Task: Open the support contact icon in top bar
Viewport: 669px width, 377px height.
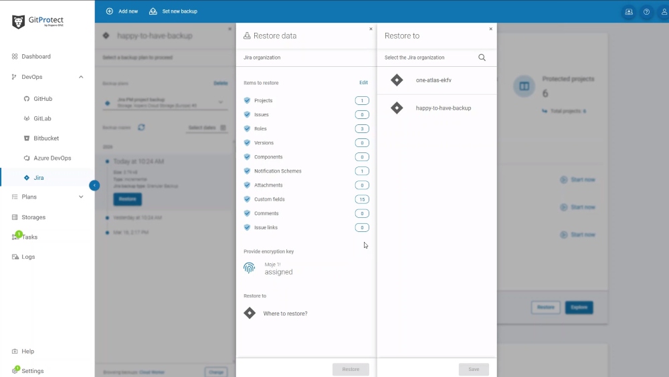Action: [629, 12]
